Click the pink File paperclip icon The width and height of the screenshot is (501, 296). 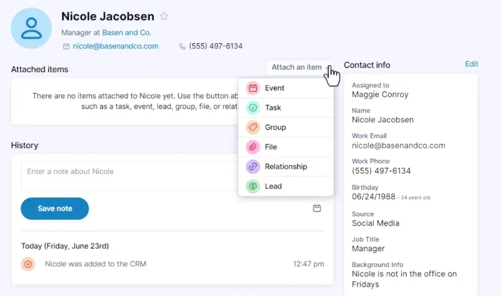pyautogui.click(x=253, y=147)
